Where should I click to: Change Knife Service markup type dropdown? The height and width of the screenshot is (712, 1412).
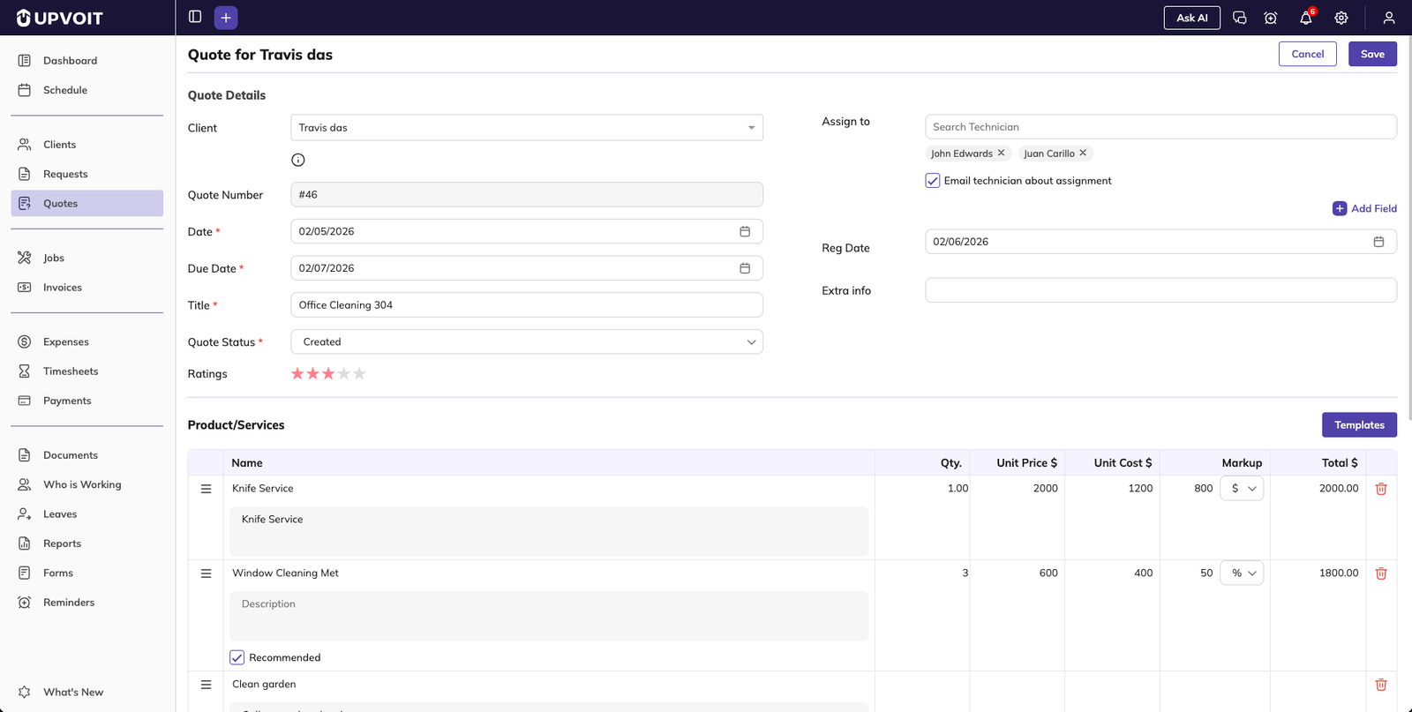click(1242, 489)
